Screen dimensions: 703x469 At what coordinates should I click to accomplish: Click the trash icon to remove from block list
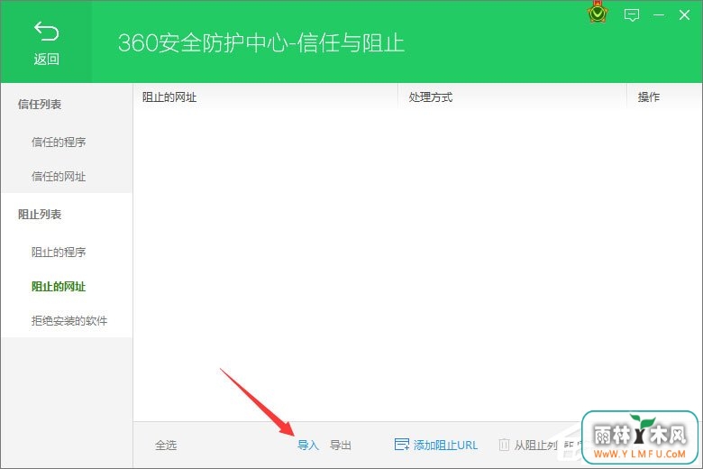[504, 445]
